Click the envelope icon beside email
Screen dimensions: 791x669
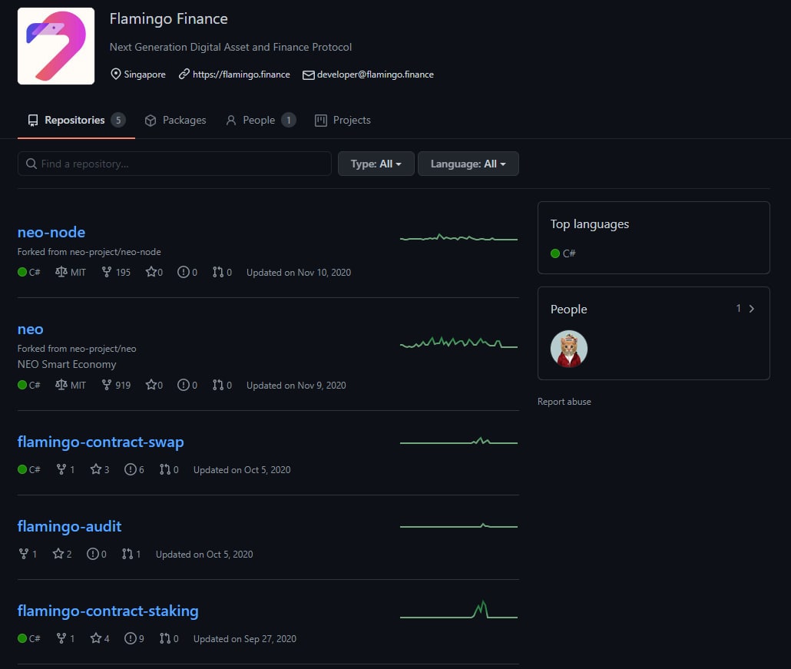tap(308, 75)
